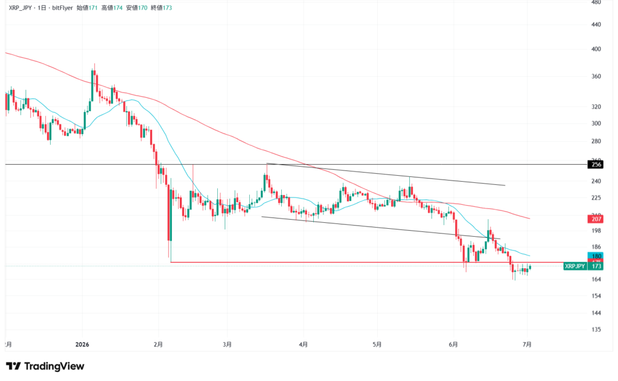Select the black 256 price label
The width and height of the screenshot is (618, 381).
[595, 164]
